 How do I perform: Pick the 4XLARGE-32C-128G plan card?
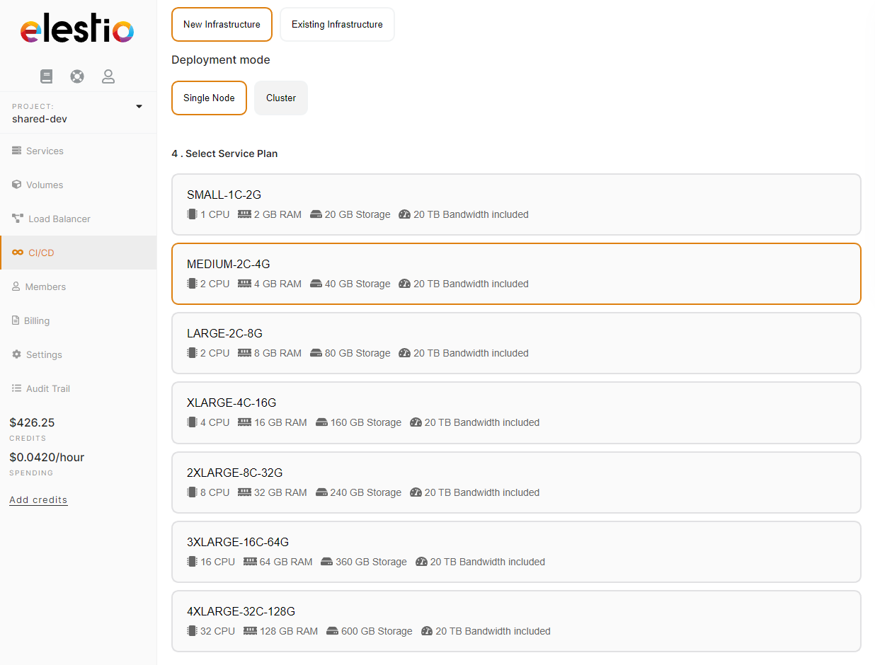point(516,621)
